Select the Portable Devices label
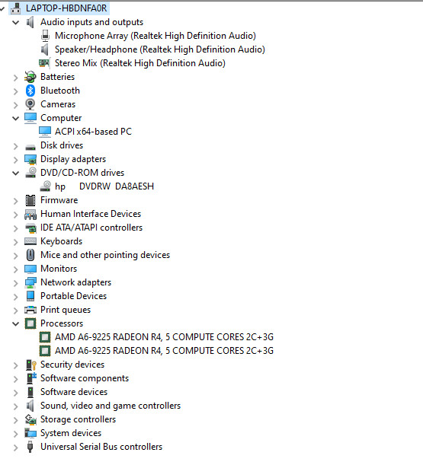Viewport: 423px width, 465px height. point(74,296)
